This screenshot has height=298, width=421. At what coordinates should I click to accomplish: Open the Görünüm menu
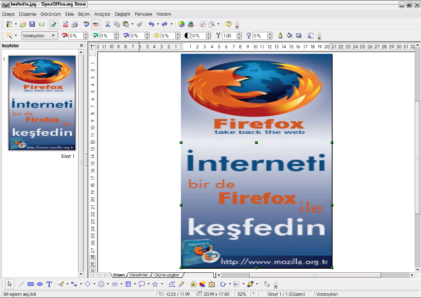point(50,14)
